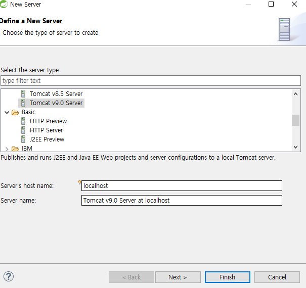The image size is (306, 288).
Task: Click the J2EE Preview server icon
Action: 23,139
